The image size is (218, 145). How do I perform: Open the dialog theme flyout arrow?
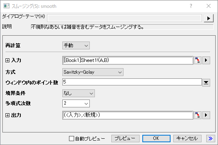(x=209, y=18)
